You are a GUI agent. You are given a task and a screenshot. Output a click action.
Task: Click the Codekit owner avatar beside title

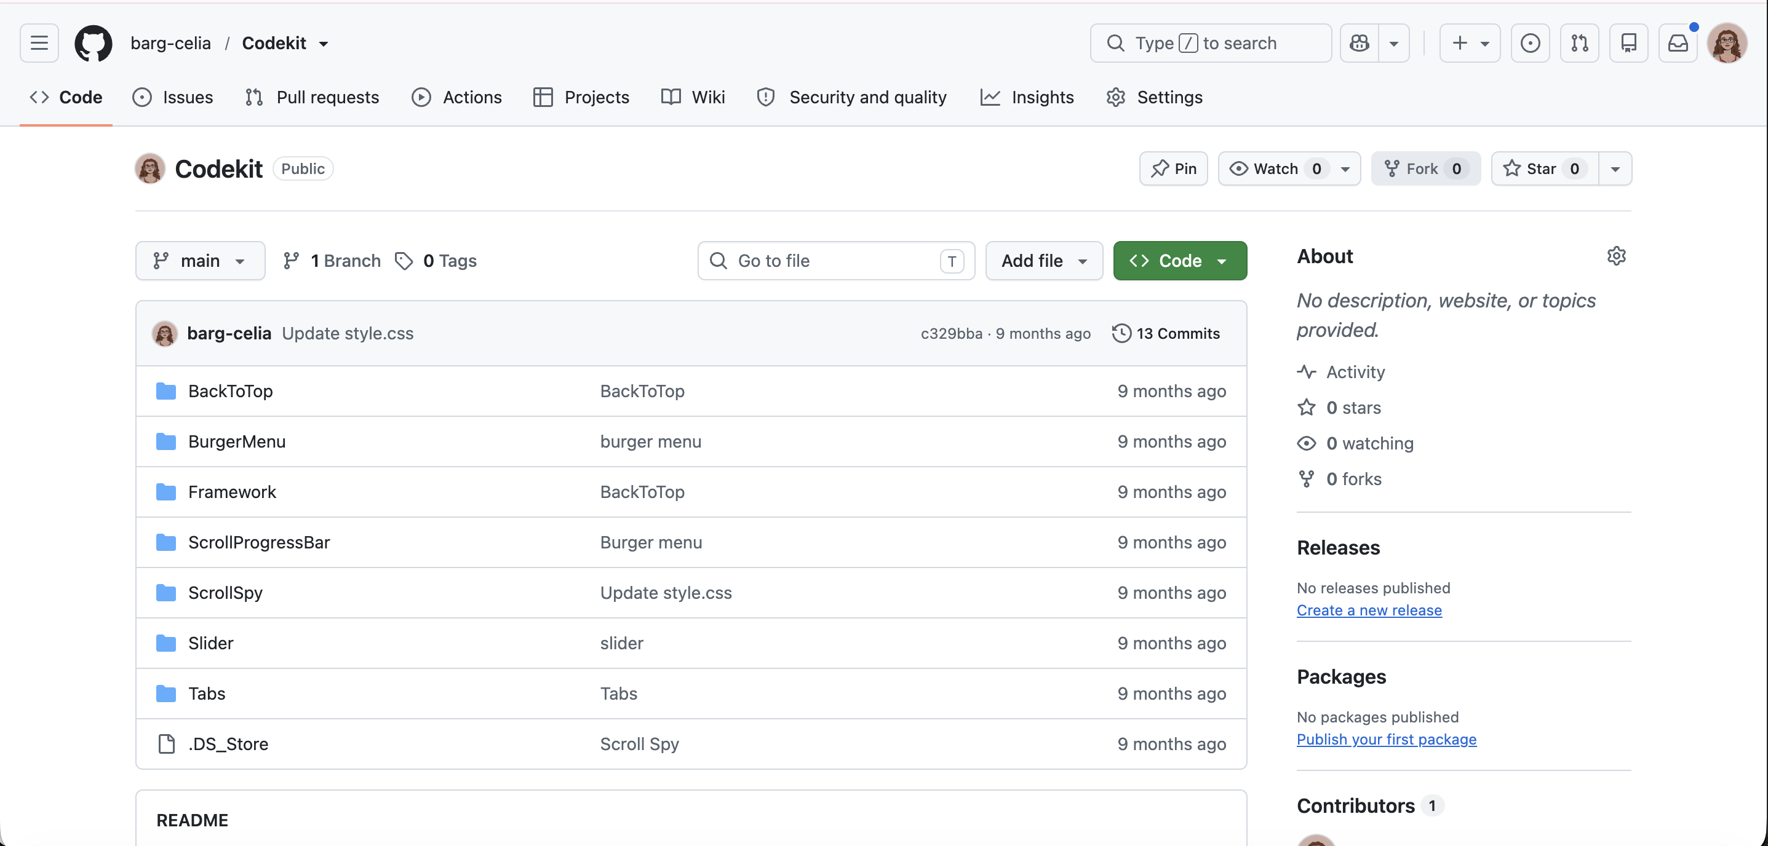point(149,169)
